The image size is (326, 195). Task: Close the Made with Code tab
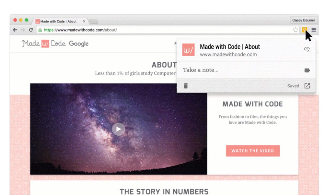tap(84, 21)
